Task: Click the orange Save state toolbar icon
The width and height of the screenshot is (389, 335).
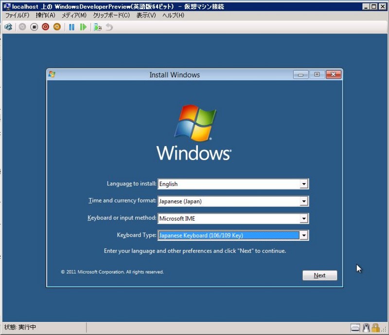Action: pyautogui.click(x=57, y=27)
